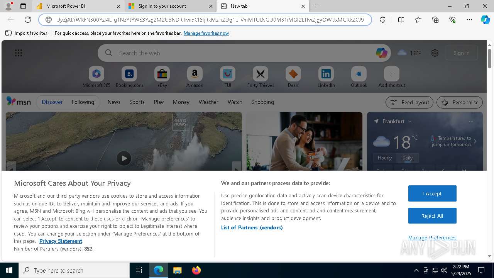Image resolution: width=494 pixels, height=278 pixels.
Task: Expand temperatures to jump up tomorrow
Action: pos(475,141)
